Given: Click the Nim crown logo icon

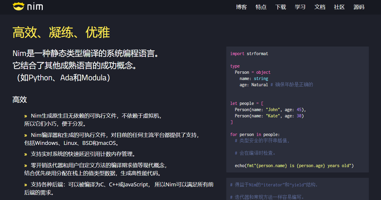Looking at the screenshot, I should tap(18, 7).
